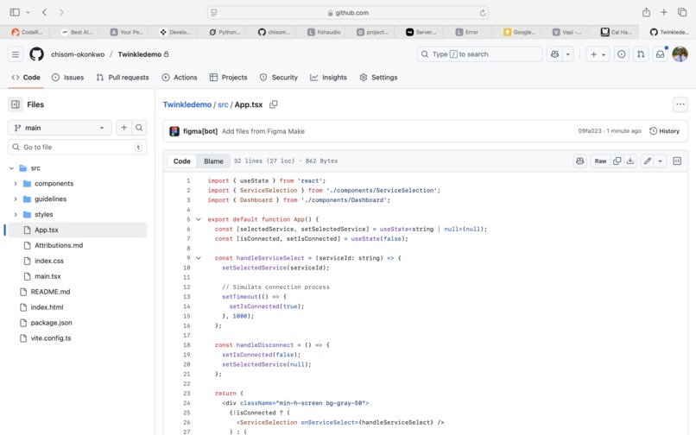Open Twinkledemo breadcrumb link
The image size is (696, 435).
coord(187,104)
